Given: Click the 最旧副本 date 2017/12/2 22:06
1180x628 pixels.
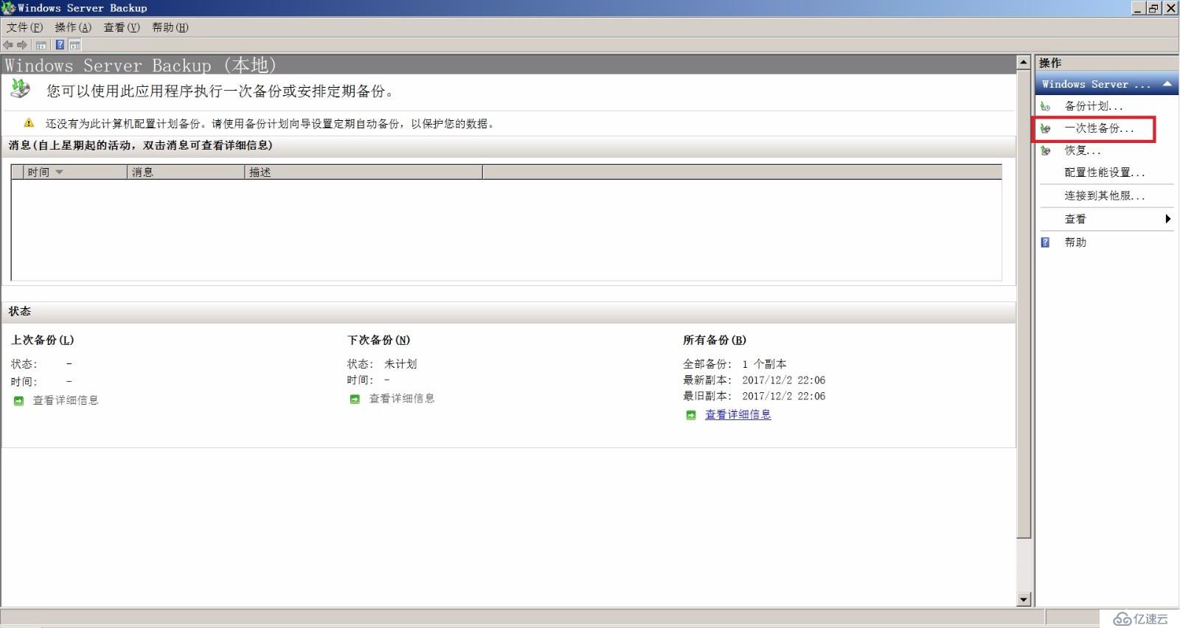Looking at the screenshot, I should coord(783,396).
